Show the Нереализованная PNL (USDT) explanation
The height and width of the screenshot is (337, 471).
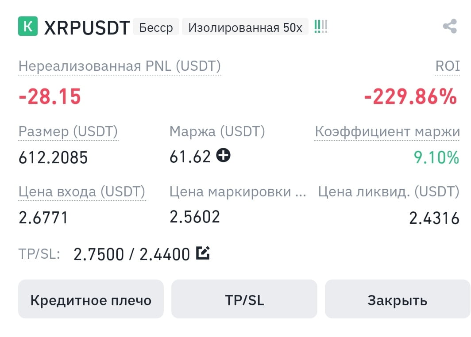[x=120, y=66]
